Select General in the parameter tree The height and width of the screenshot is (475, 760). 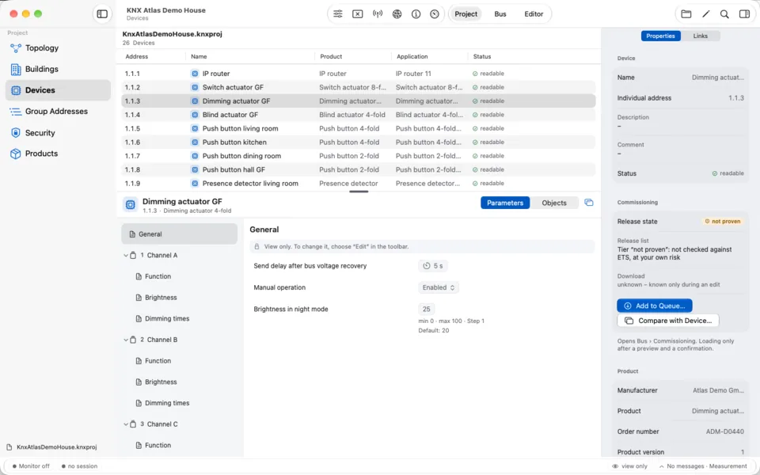point(180,234)
